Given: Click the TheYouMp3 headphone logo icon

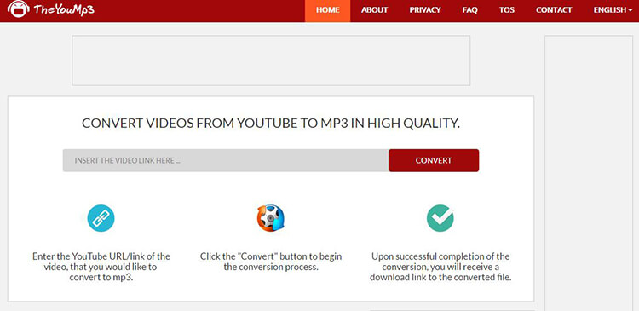Looking at the screenshot, I should pos(19,9).
